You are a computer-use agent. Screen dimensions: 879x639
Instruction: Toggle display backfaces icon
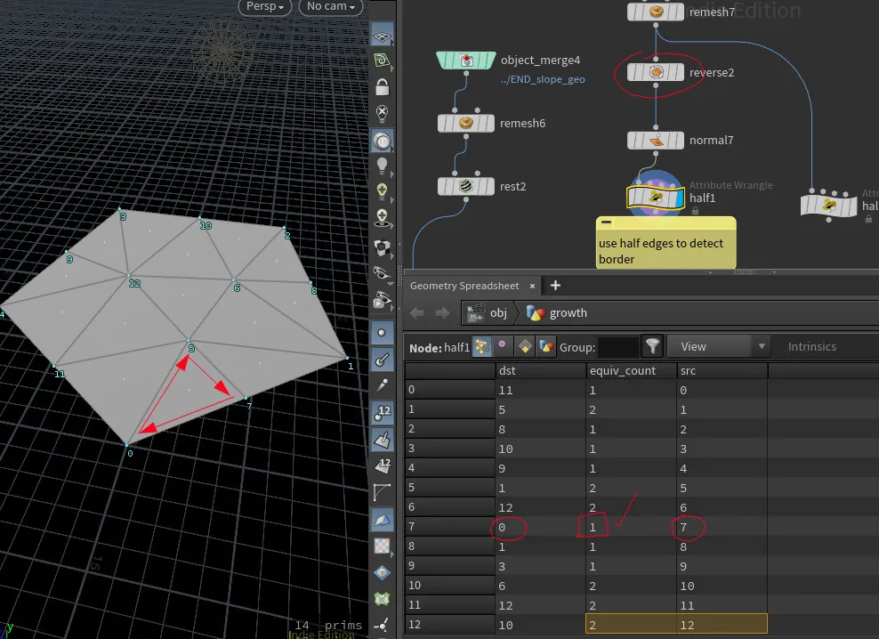pos(382,520)
